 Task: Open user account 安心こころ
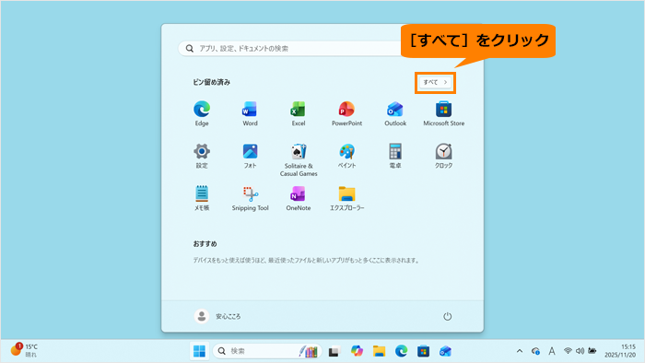217,316
